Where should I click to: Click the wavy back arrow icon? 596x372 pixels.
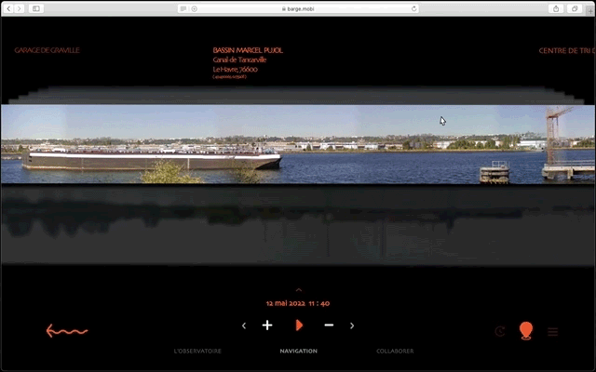click(67, 330)
